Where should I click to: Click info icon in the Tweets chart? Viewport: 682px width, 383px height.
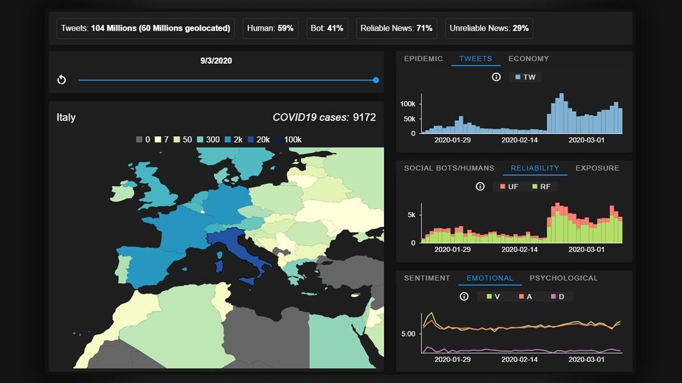pyautogui.click(x=496, y=77)
